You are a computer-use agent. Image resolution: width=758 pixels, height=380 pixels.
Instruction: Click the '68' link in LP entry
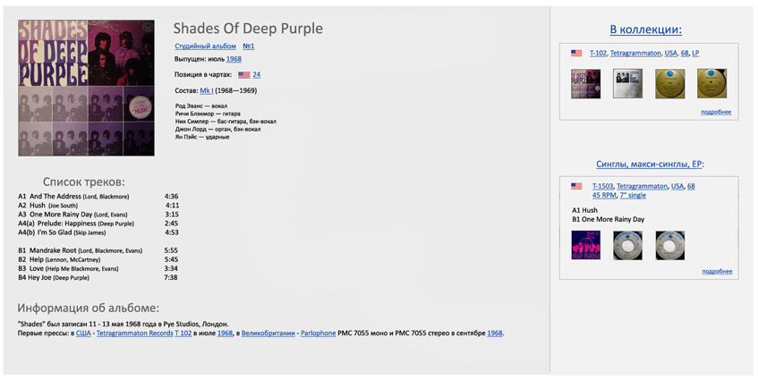click(x=685, y=53)
